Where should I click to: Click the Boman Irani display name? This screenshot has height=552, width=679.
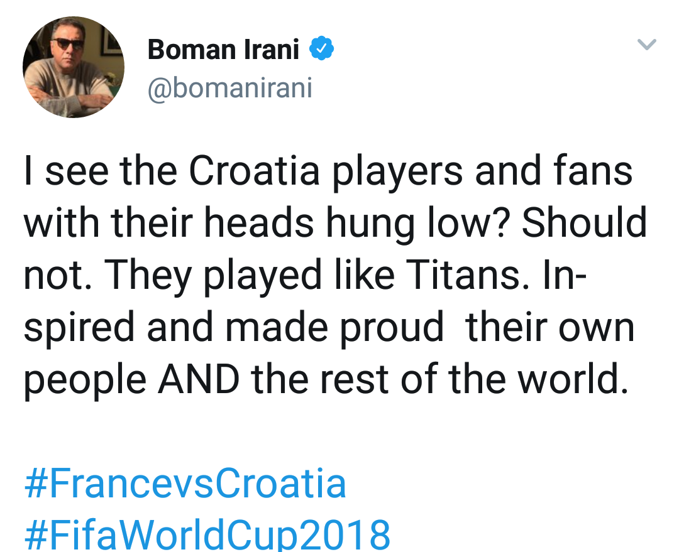[223, 50]
